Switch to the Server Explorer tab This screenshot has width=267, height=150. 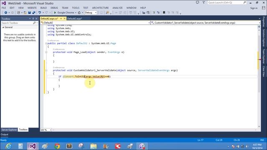(9, 130)
